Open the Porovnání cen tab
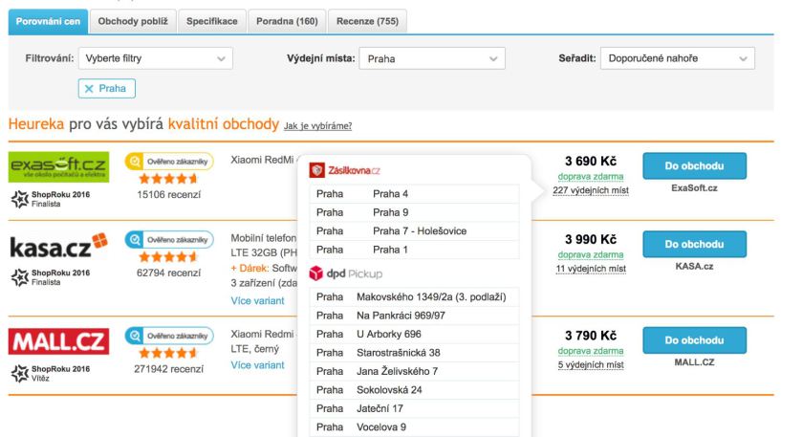 (48, 22)
